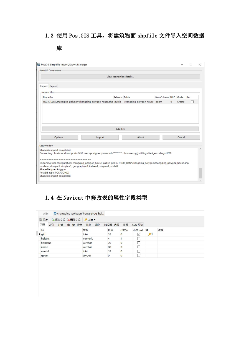
Task: Select the userid field name
Action: click(x=45, y=251)
